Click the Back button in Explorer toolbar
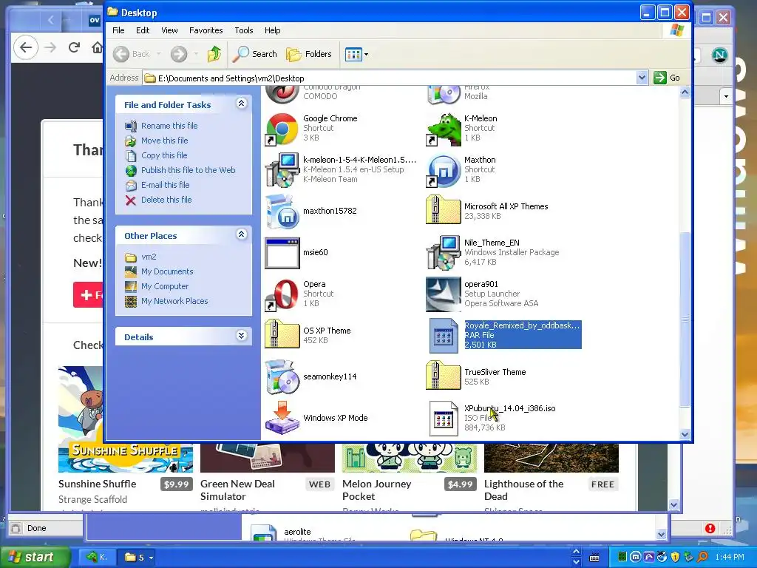Viewport: 757px width, 568px height. coord(132,54)
